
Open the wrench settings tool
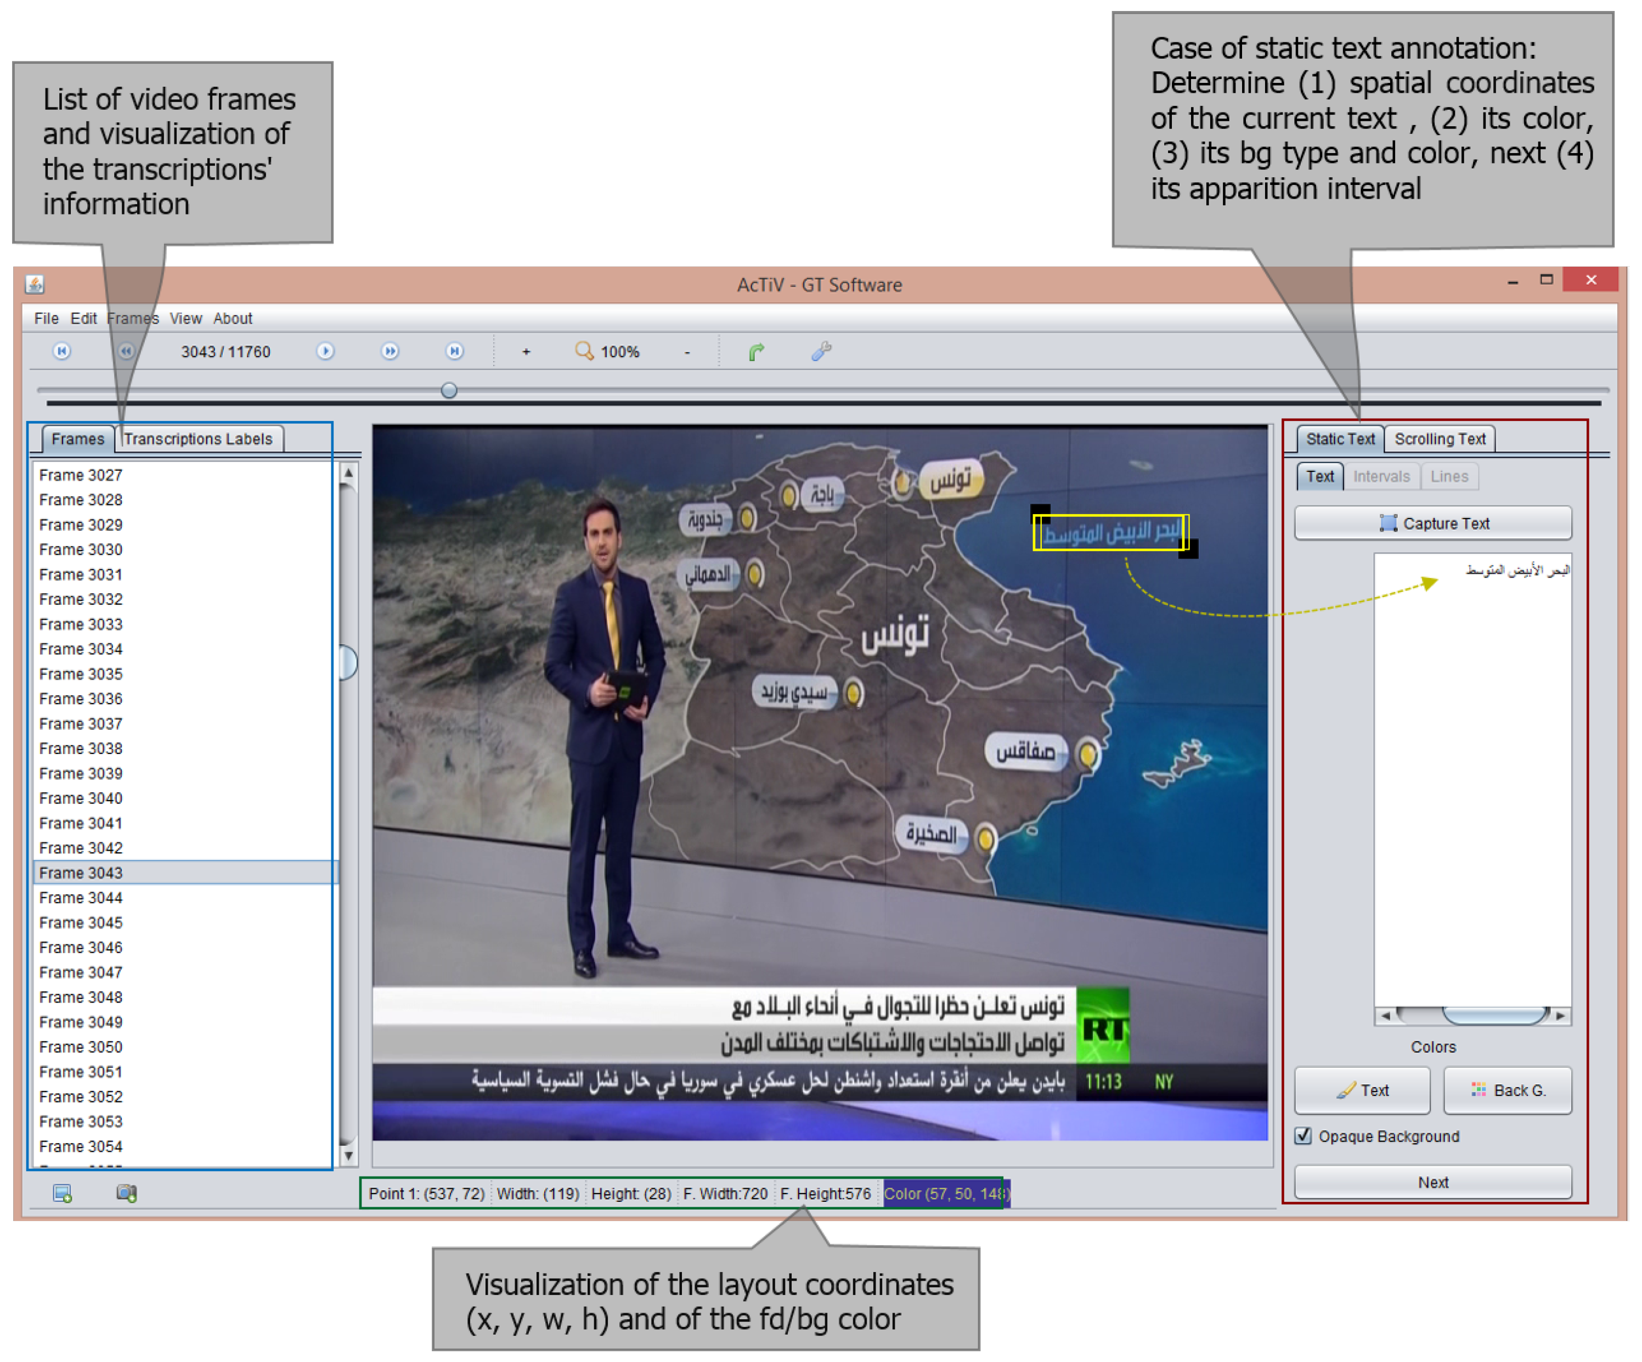click(x=820, y=351)
